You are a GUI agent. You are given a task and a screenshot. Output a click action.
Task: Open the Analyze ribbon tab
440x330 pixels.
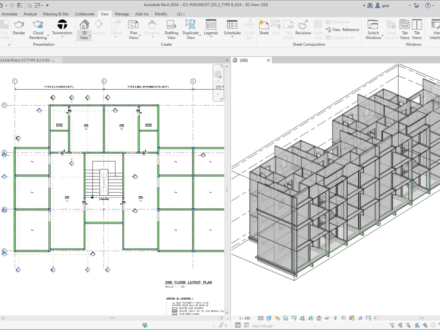coord(30,14)
